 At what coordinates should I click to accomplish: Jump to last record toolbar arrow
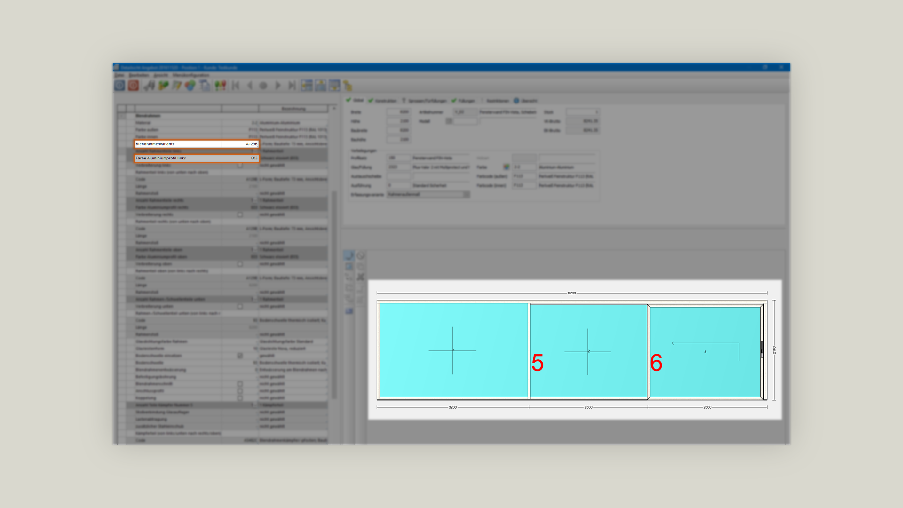coord(292,86)
